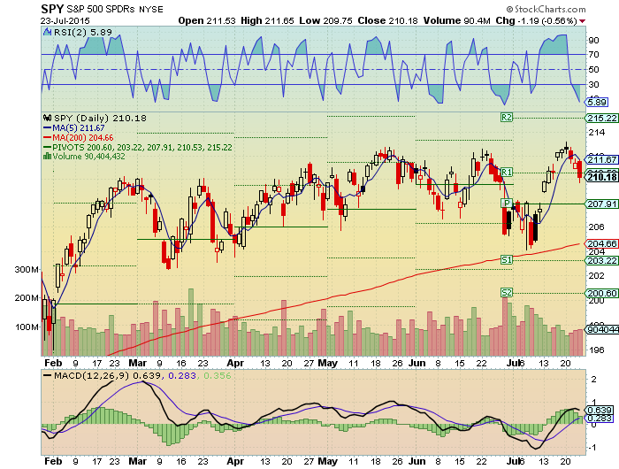Click Mar on the price panel date axis
This screenshot has width=619, height=469.
tap(137, 363)
